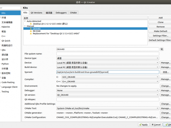Screen dimensions: 171x128
Task: Click the Make Default button
Action: click(x=160, y=31)
